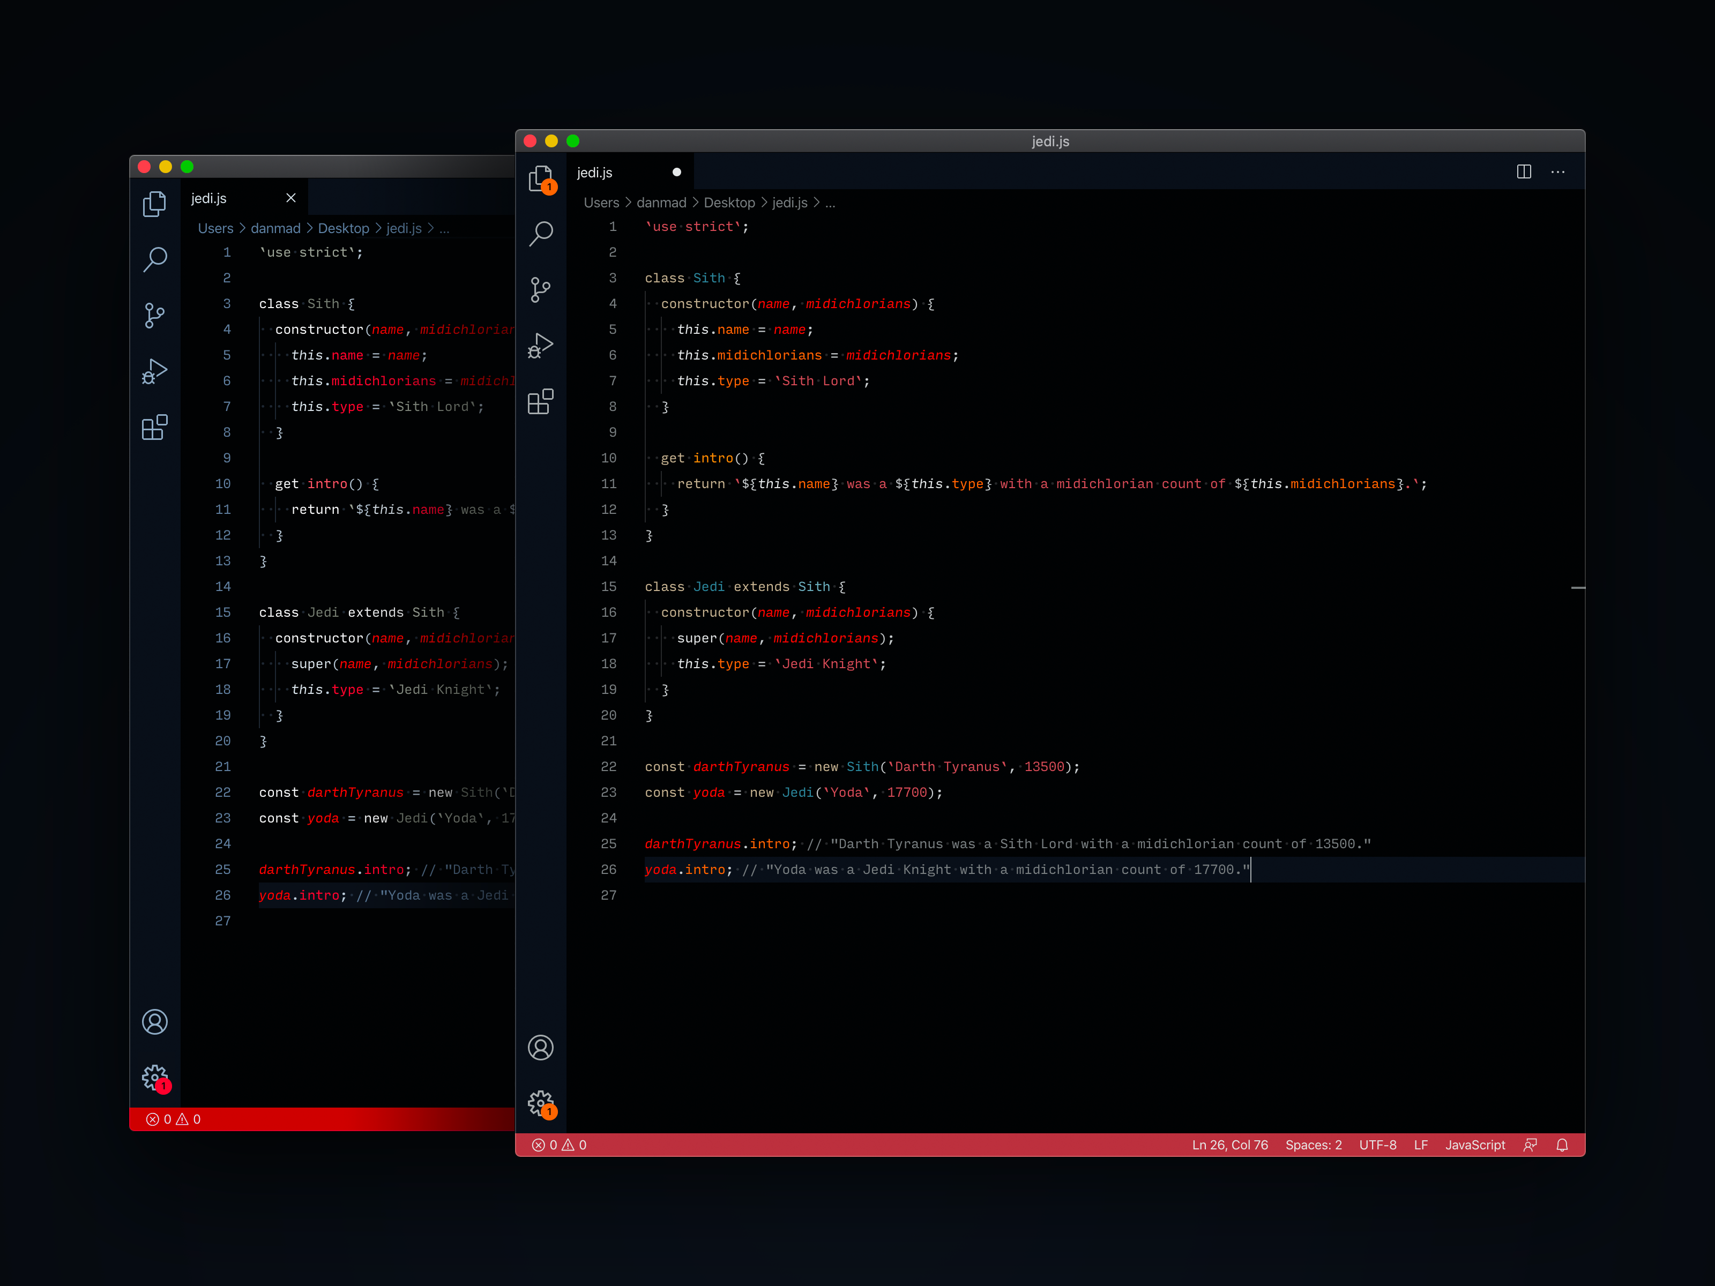Click errors and warnings count in front window

(559, 1145)
